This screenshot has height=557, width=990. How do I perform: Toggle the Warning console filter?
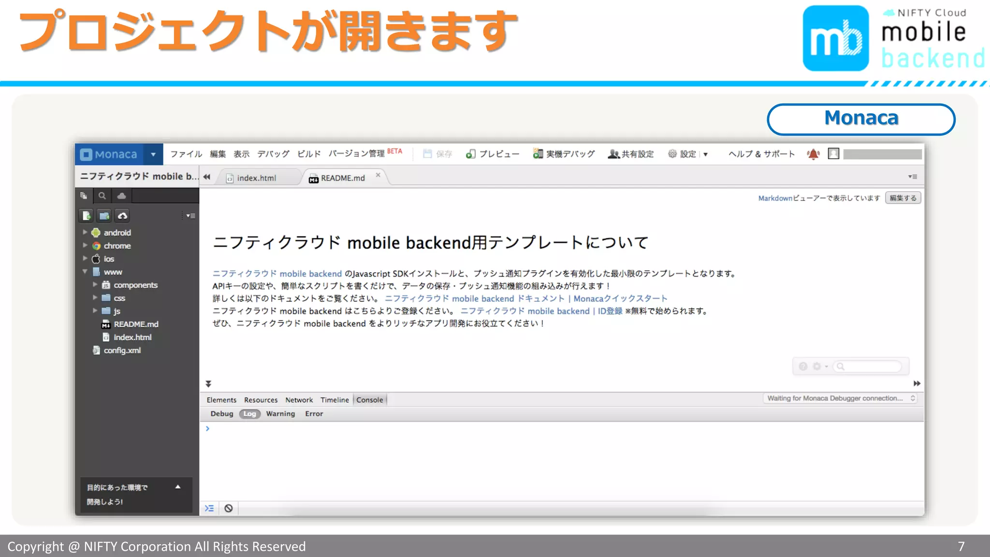280,414
